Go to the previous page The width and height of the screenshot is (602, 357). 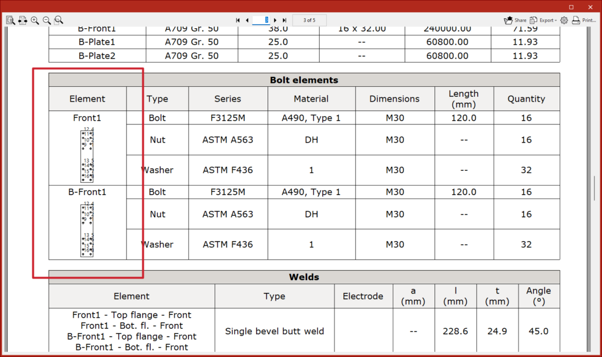pyautogui.click(x=247, y=21)
